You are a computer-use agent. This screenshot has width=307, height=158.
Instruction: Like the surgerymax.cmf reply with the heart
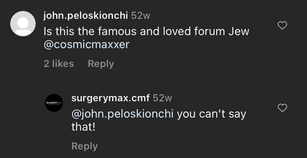click(x=282, y=108)
